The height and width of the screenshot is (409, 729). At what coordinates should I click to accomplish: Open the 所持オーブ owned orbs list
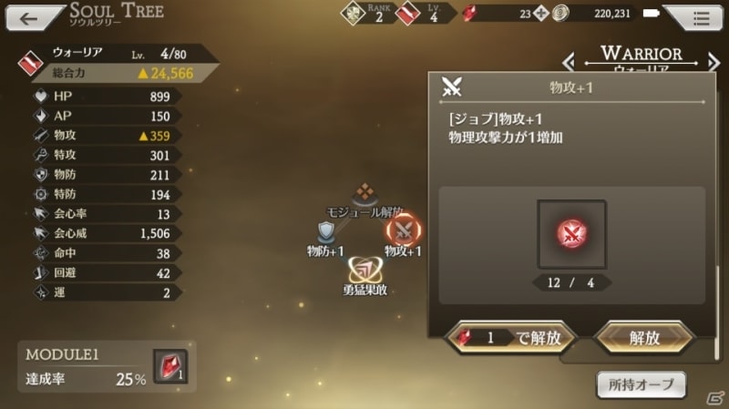pos(642,384)
